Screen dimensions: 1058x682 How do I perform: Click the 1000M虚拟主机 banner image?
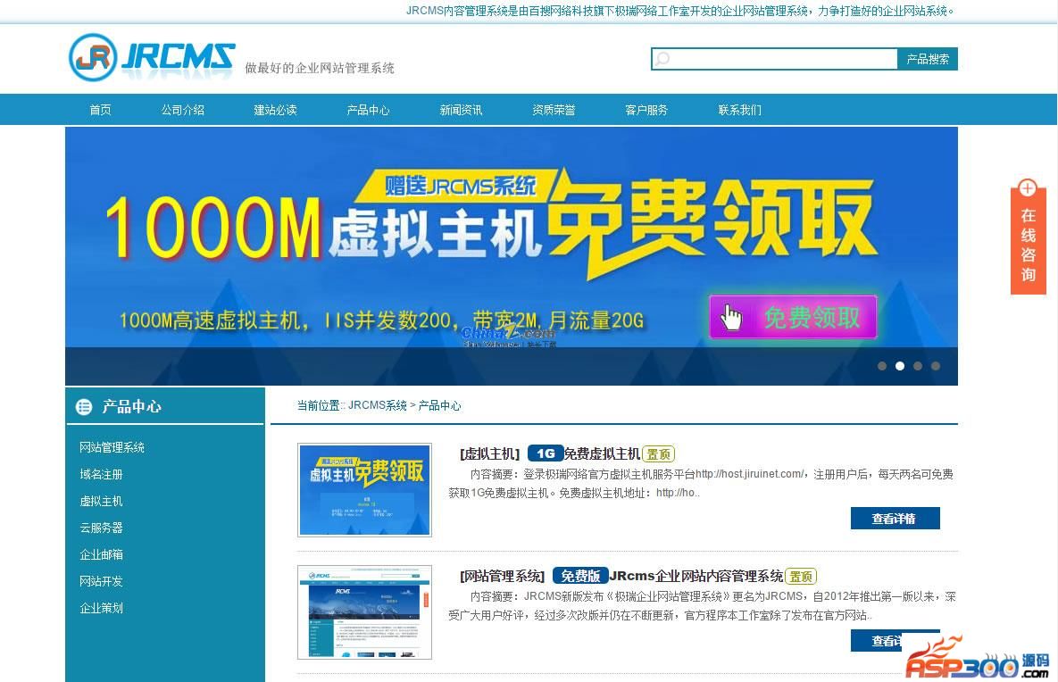(x=512, y=256)
